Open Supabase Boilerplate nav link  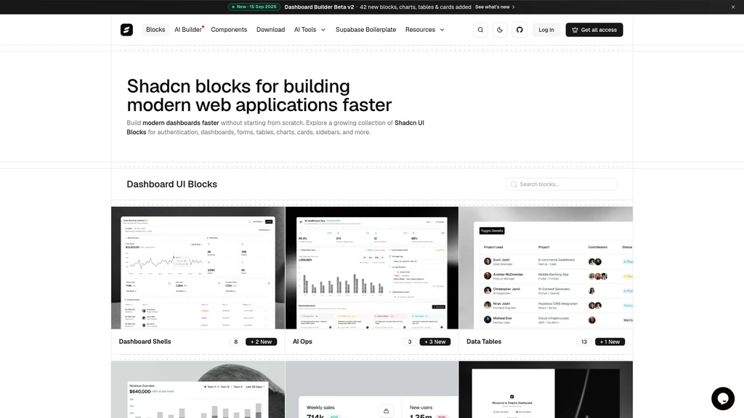click(x=366, y=30)
